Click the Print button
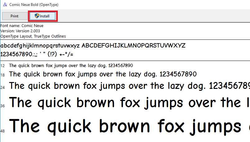 (15, 16)
